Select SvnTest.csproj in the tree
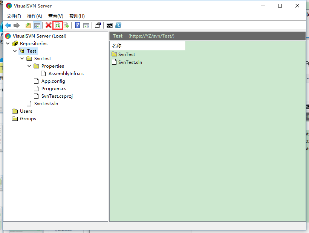This screenshot has height=233, width=309. click(57, 96)
